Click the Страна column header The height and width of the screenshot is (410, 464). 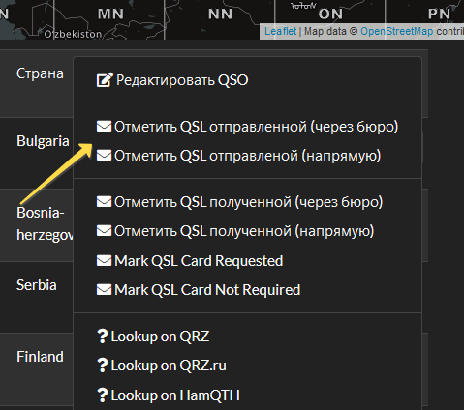pos(40,73)
